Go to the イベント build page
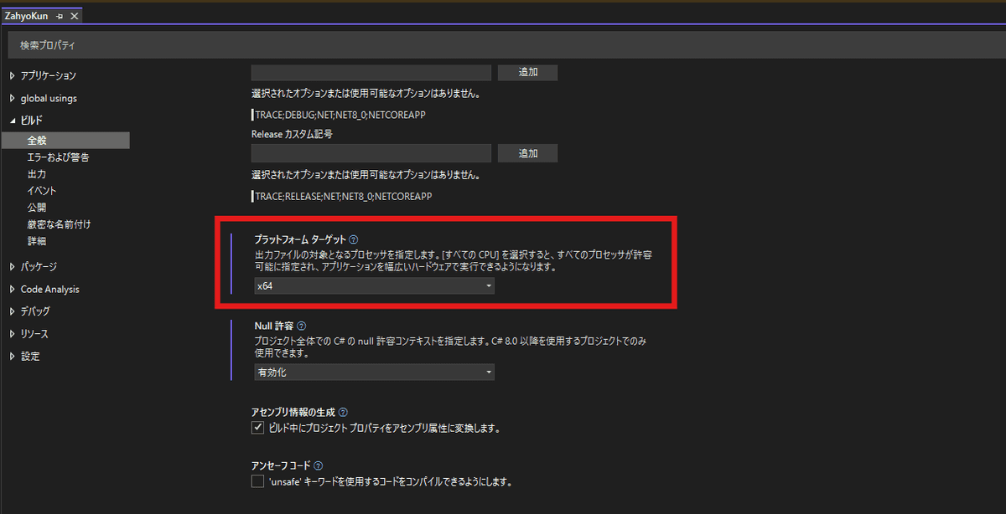 pos(42,191)
